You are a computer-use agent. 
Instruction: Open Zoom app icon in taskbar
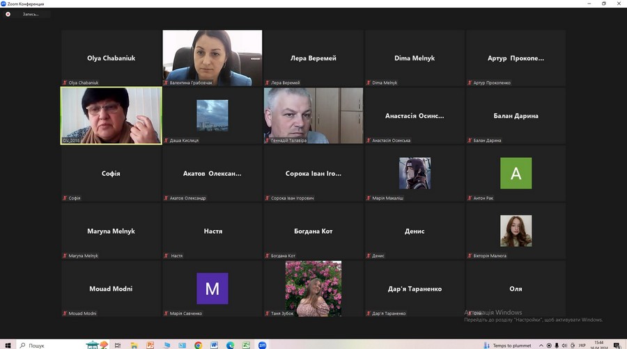click(x=263, y=345)
